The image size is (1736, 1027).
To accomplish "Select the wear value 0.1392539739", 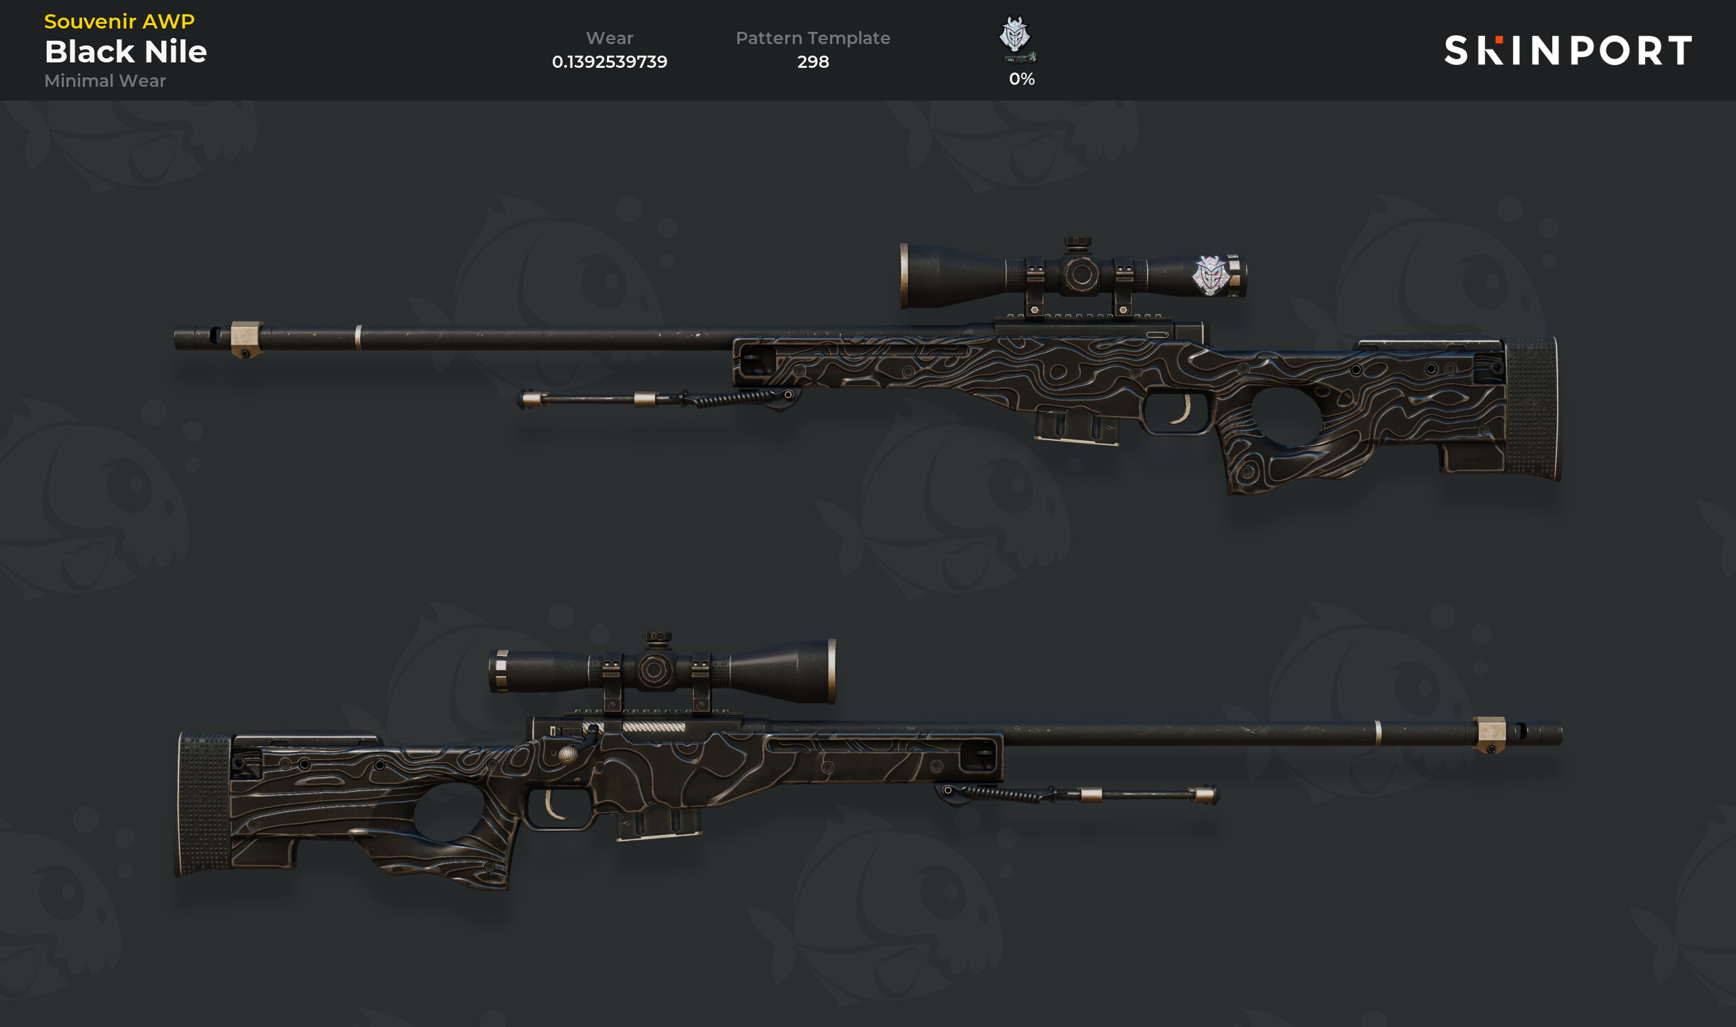I will coord(610,62).
